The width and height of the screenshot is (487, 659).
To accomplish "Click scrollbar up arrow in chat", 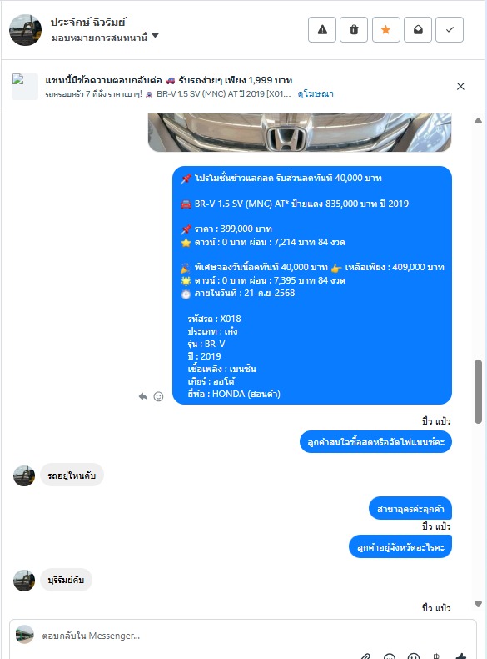I will tap(478, 121).
